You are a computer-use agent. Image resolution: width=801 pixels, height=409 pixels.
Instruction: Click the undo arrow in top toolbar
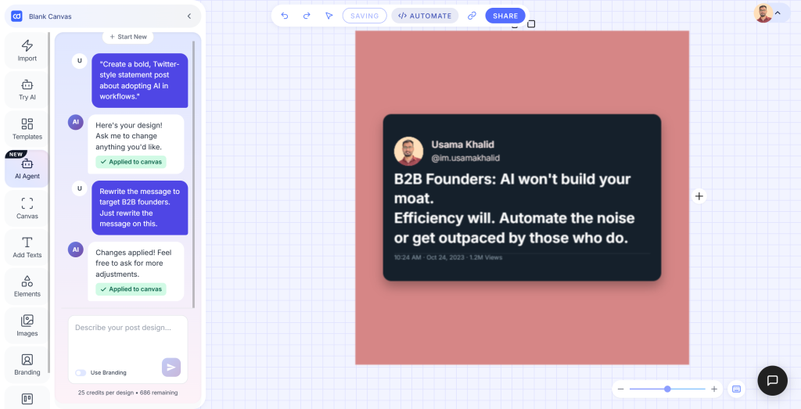285,16
